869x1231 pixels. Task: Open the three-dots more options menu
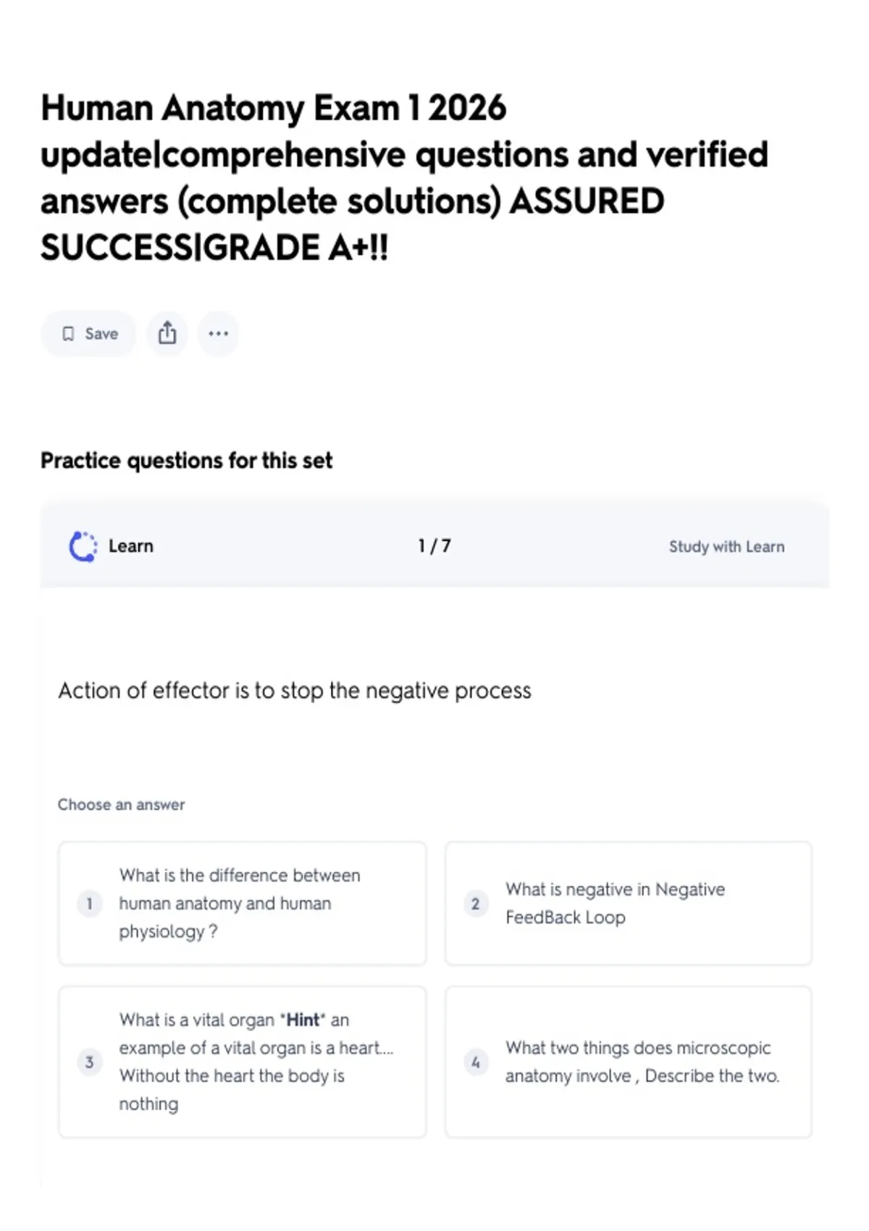point(218,334)
